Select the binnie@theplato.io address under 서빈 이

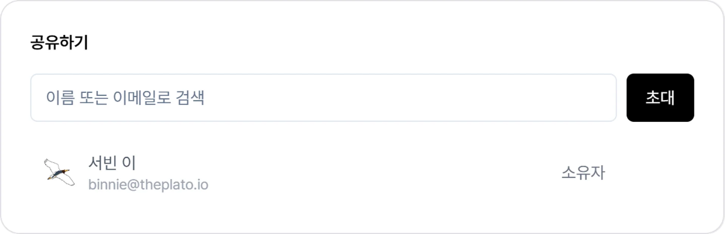[148, 185]
